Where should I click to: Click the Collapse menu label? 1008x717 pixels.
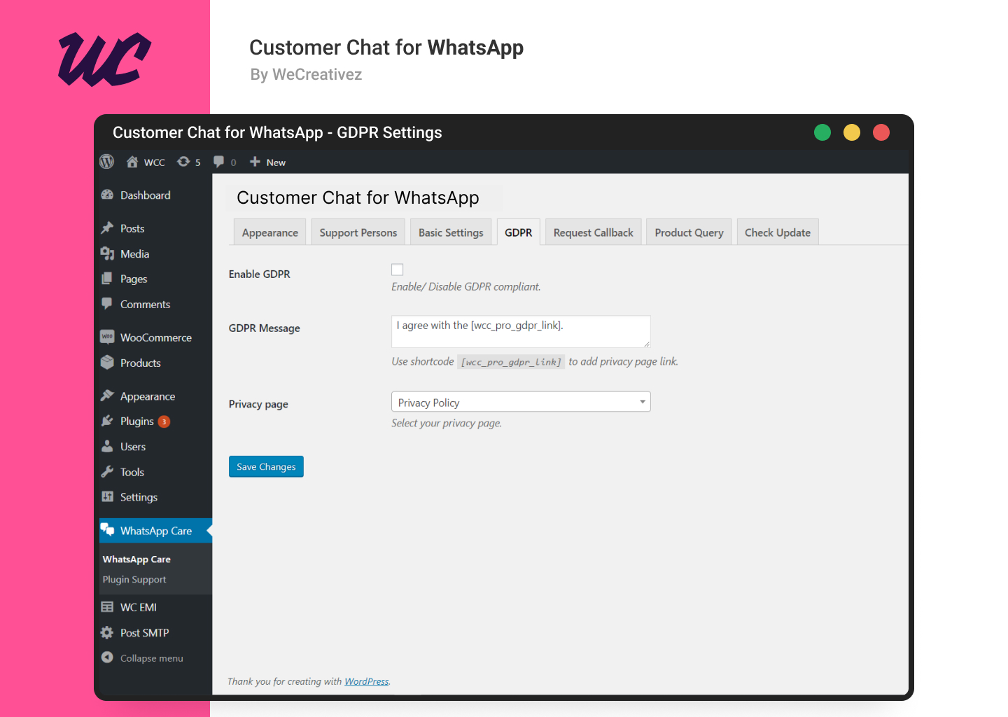click(x=151, y=658)
